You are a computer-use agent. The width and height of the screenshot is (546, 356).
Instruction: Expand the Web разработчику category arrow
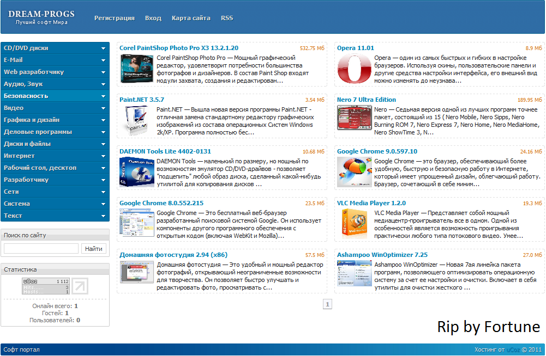pos(104,72)
